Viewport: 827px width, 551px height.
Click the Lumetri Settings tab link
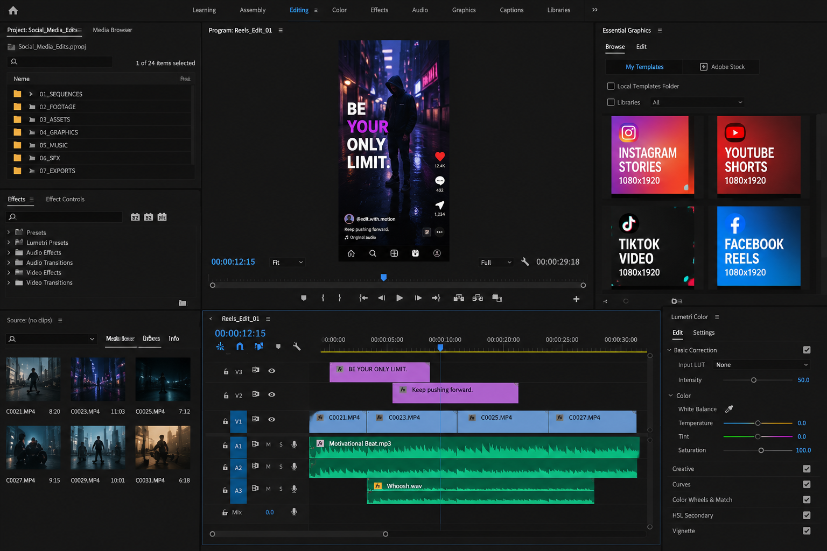coord(704,333)
